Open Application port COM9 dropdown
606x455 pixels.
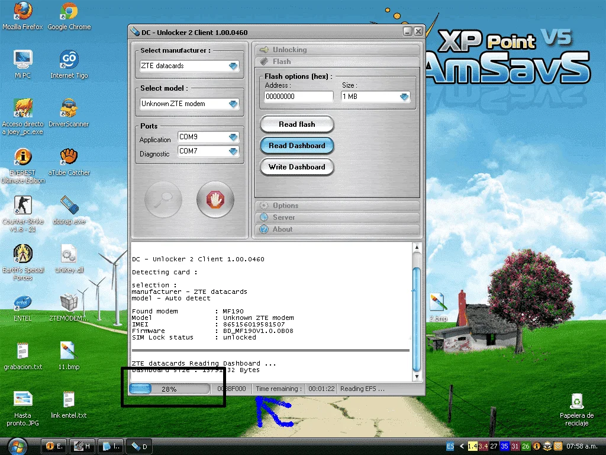(208, 137)
